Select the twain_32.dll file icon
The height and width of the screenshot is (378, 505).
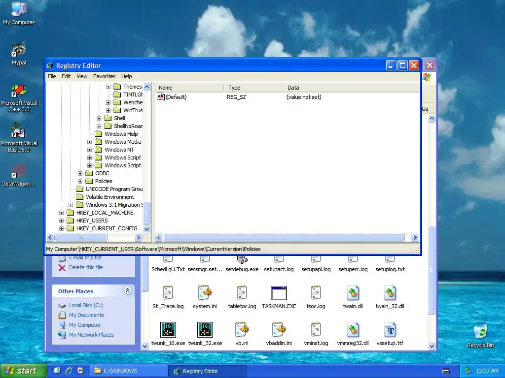coord(390,293)
